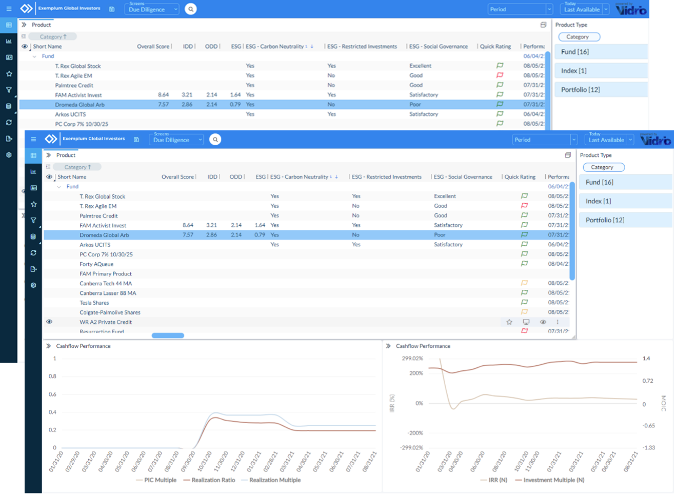The width and height of the screenshot is (675, 495).
Task: Click the yellow flag on Canberra Tech 44 MA row
Action: coord(524,283)
